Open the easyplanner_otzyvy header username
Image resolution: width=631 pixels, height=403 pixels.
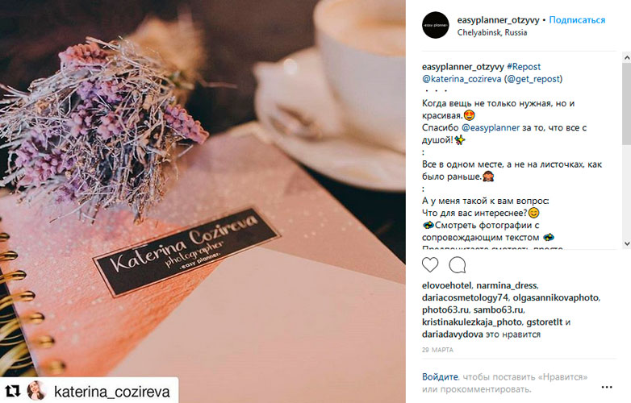pos(498,19)
